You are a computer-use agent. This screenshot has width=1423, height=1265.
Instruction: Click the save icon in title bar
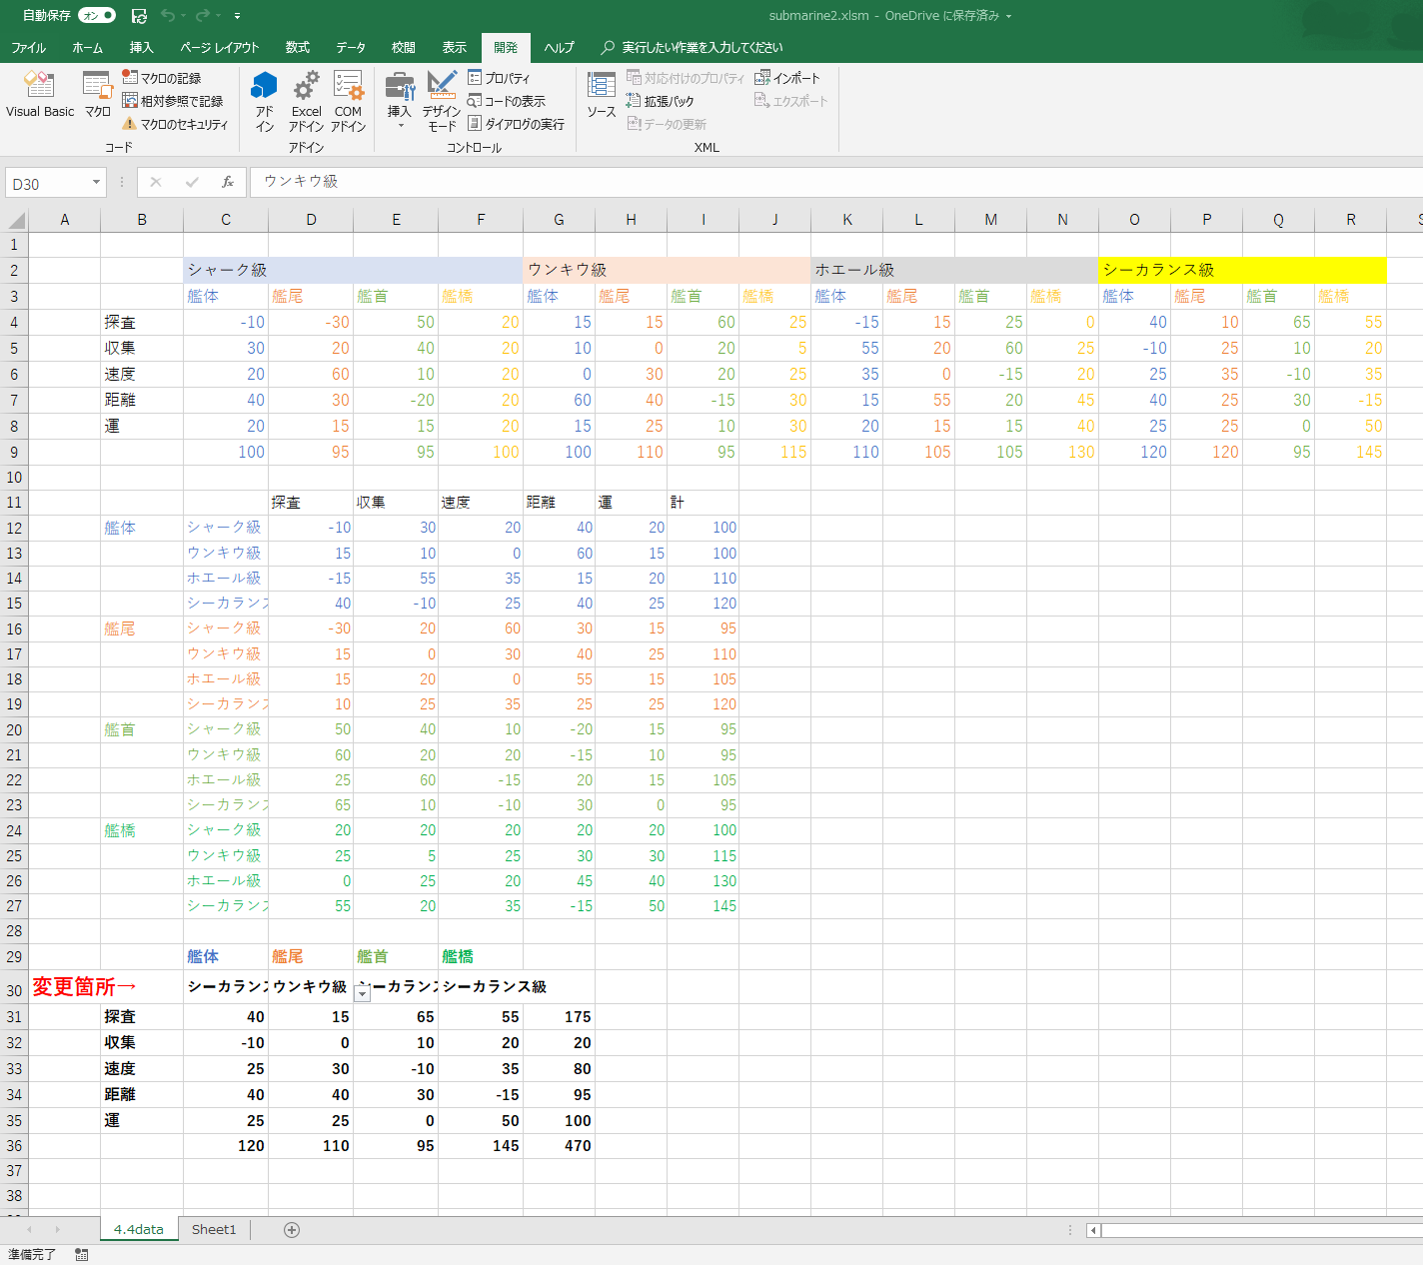[139, 16]
